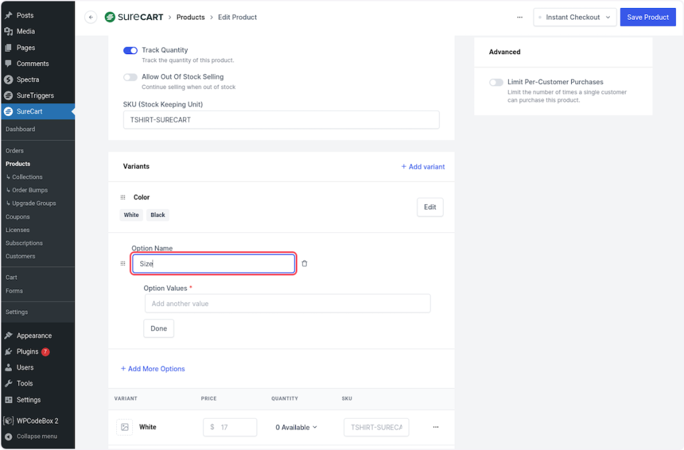684x450 pixels.
Task: Grab the drag handle next to Color
Action: click(x=123, y=198)
